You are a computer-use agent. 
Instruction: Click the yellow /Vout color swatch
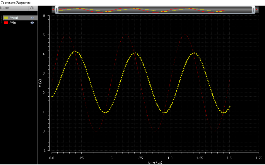click(6, 18)
